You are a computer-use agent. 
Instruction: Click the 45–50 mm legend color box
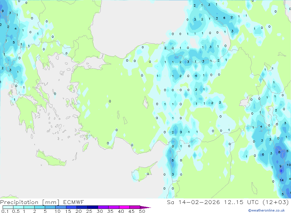click(135, 207)
